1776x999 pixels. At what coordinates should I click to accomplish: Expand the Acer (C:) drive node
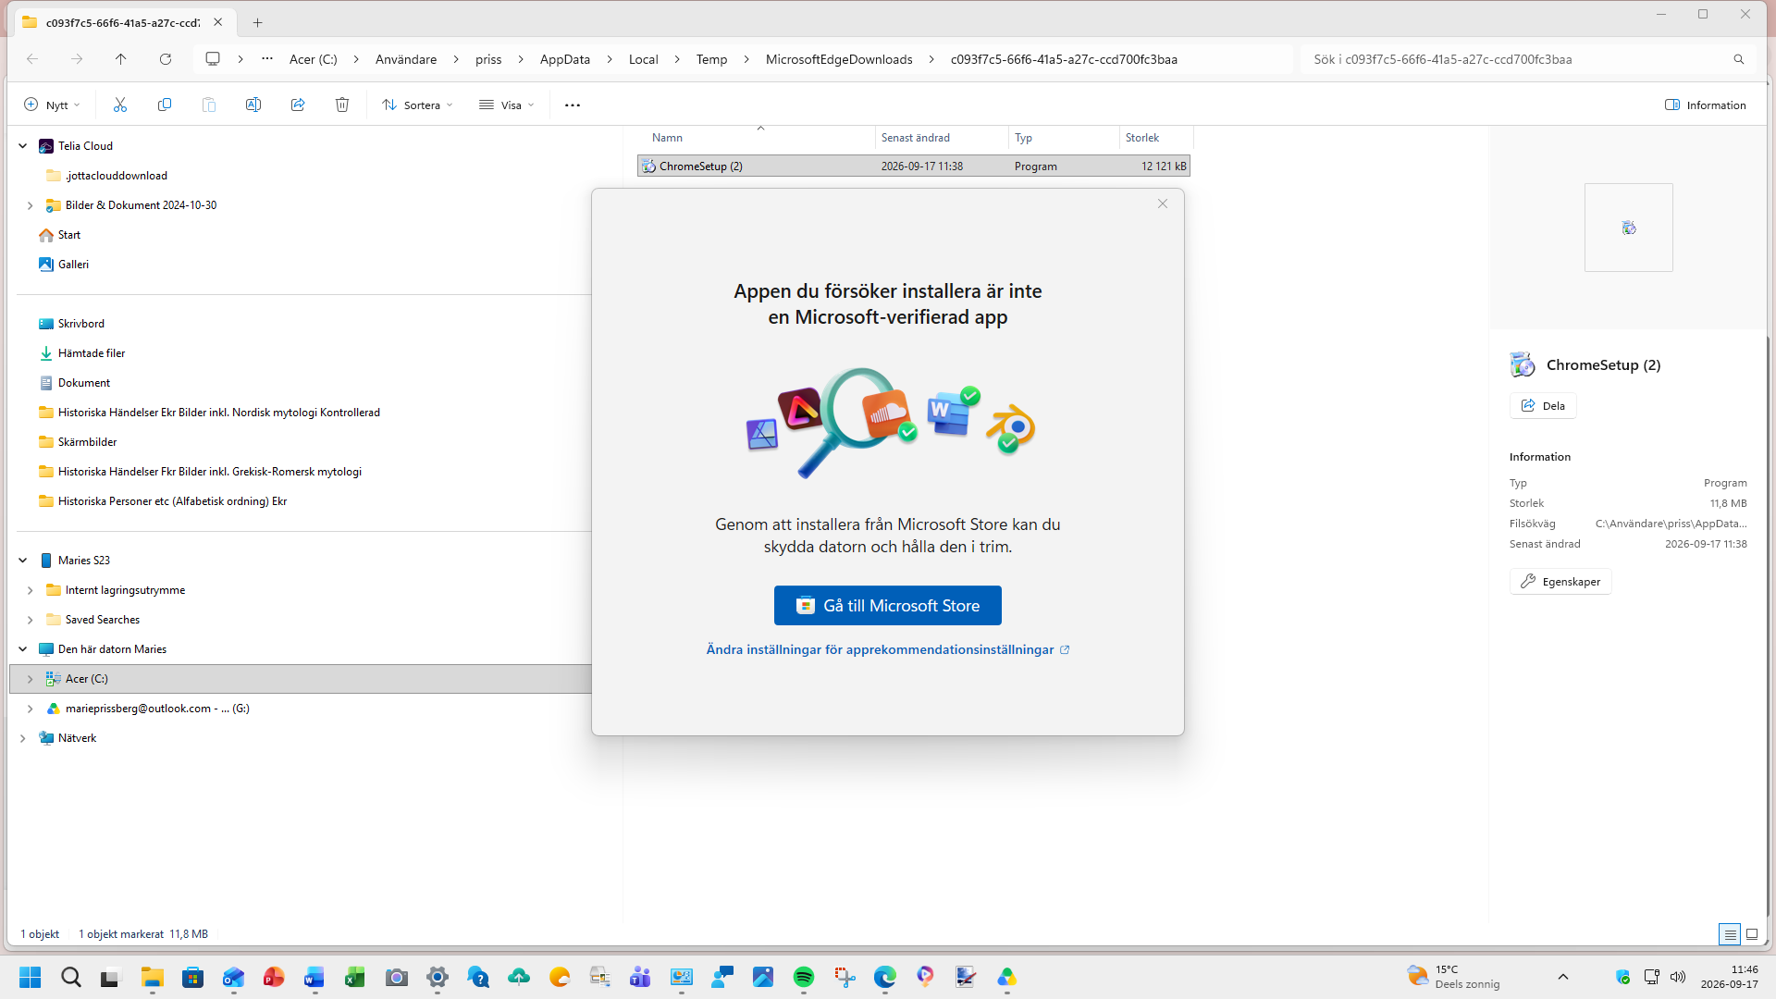coord(31,679)
